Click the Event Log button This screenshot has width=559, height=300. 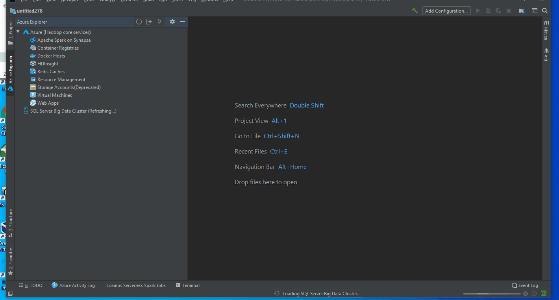(525, 285)
